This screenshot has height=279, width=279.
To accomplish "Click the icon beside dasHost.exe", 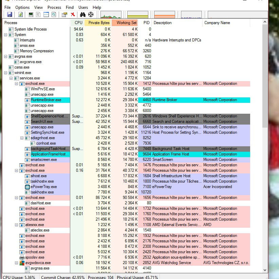I will coord(27,203).
